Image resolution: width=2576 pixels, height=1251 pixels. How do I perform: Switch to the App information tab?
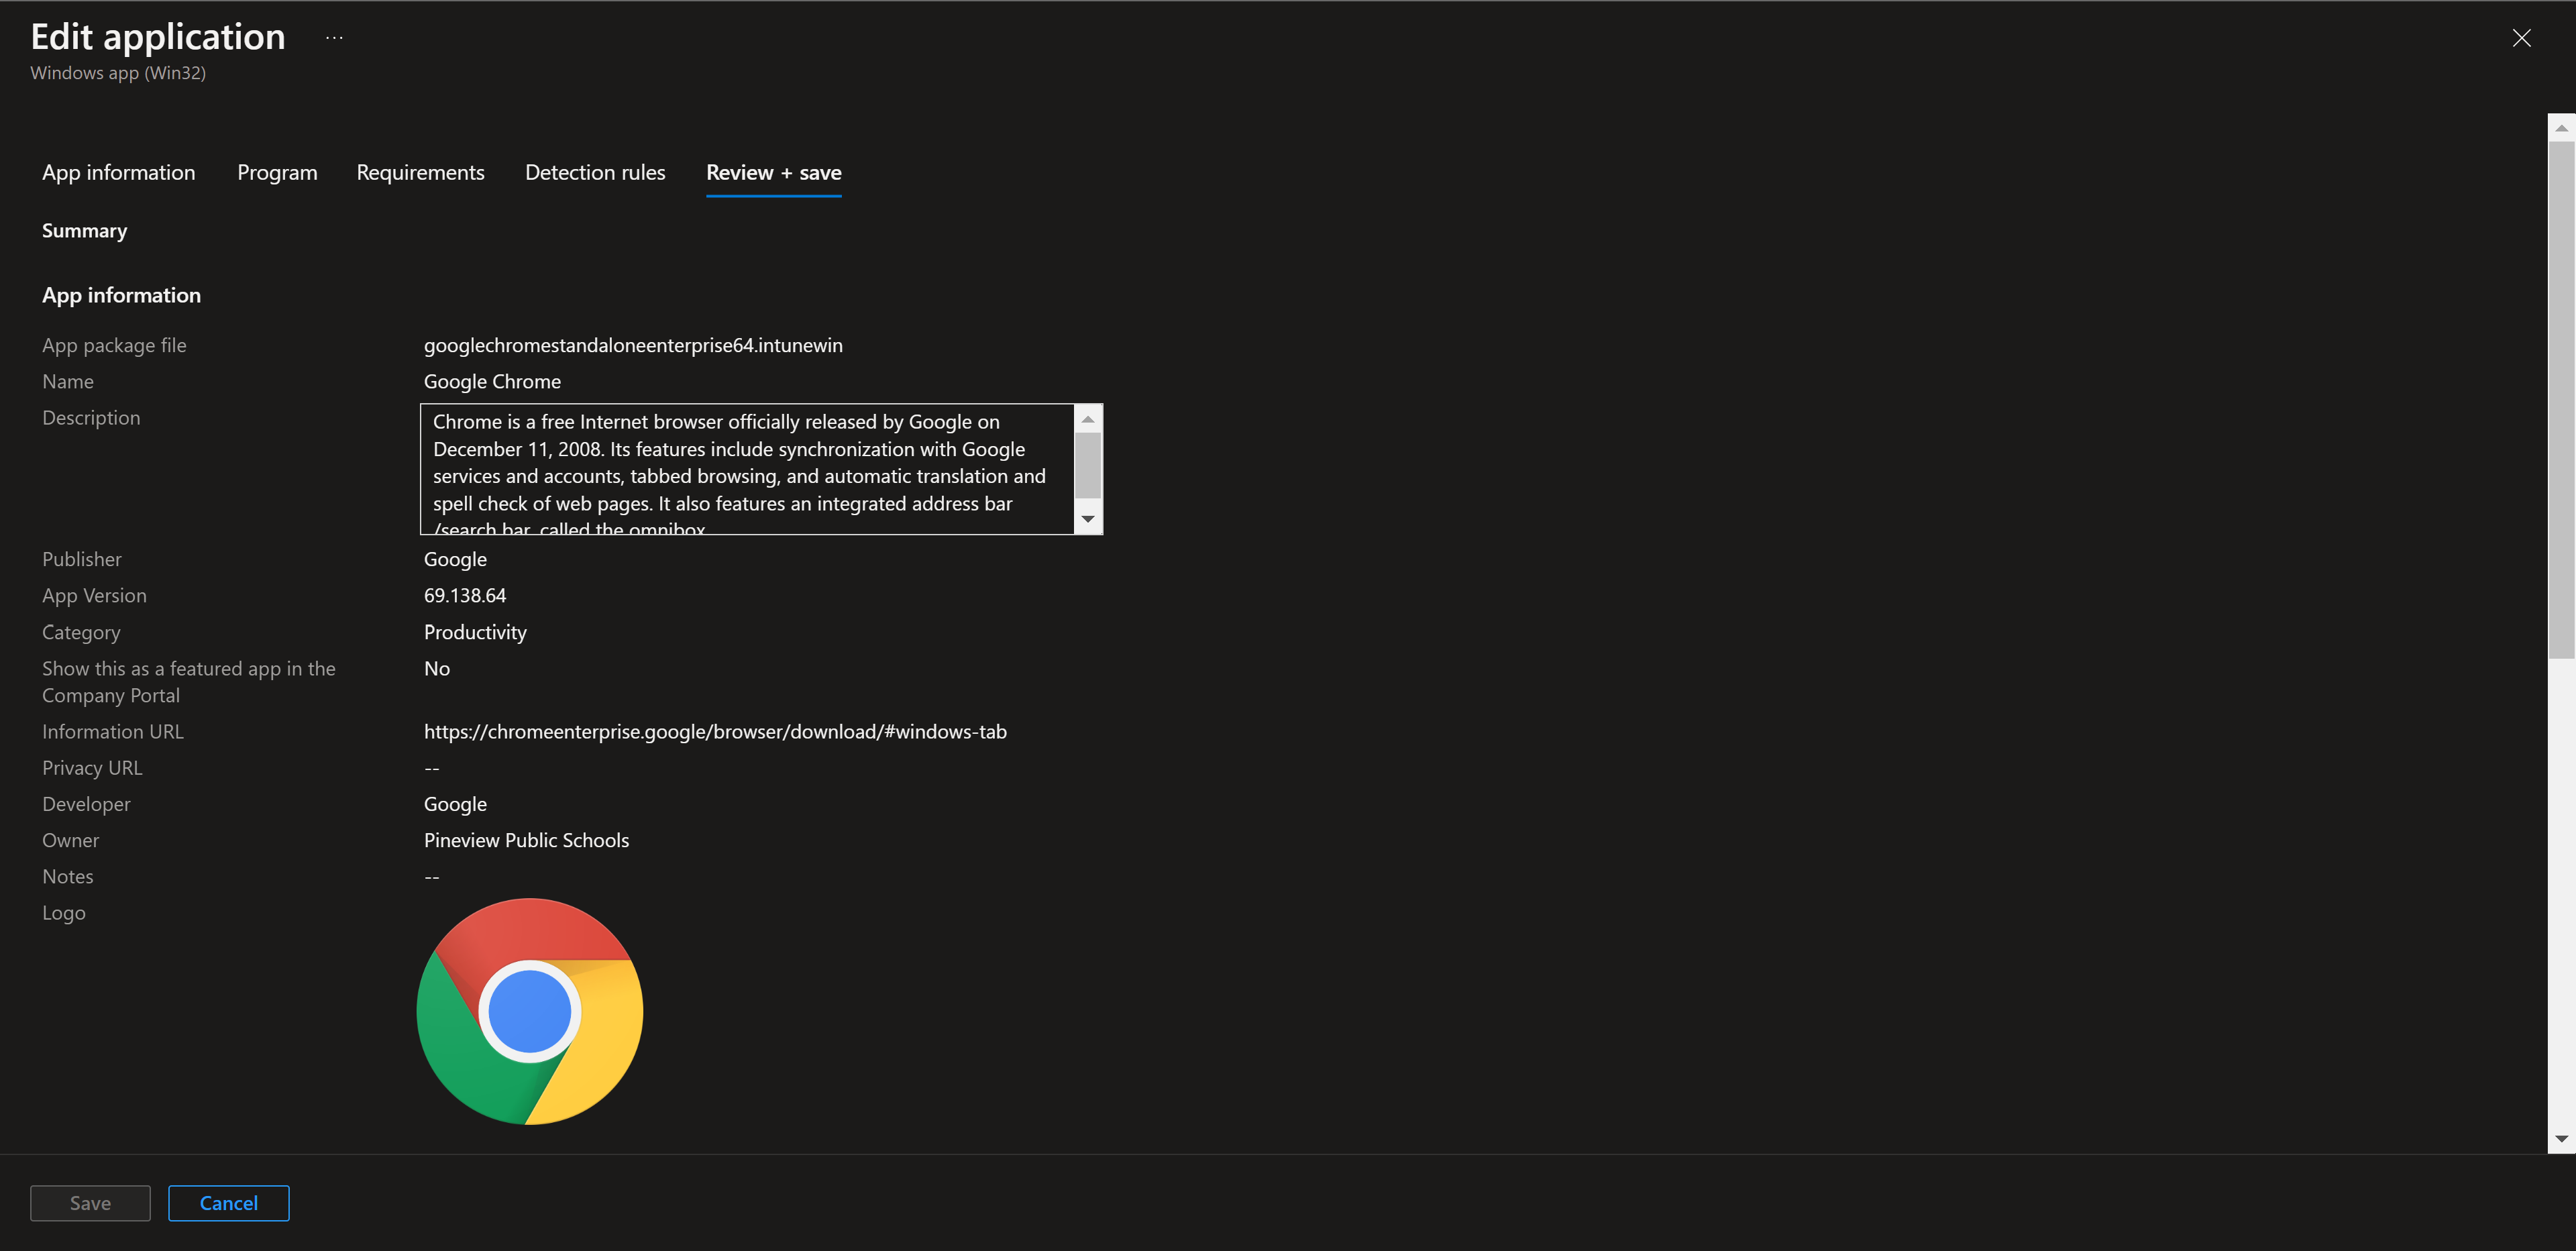(119, 172)
